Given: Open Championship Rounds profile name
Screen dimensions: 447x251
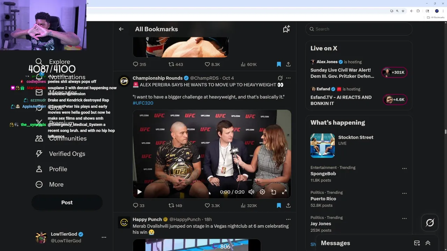Looking at the screenshot, I should point(157,78).
